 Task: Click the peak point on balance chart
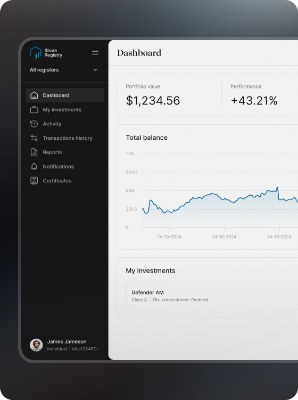(277, 188)
